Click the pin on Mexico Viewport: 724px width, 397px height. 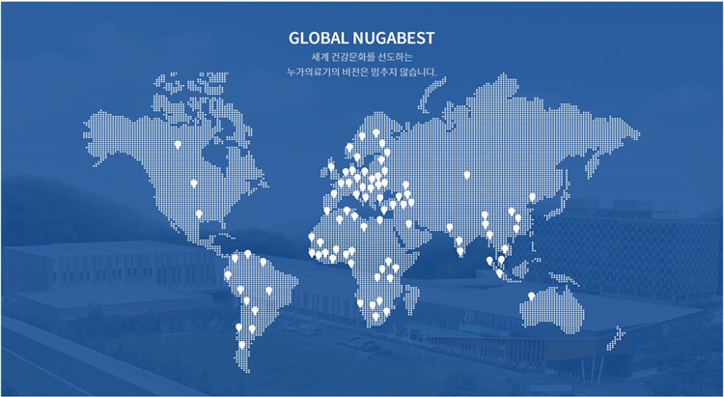pyautogui.click(x=199, y=214)
